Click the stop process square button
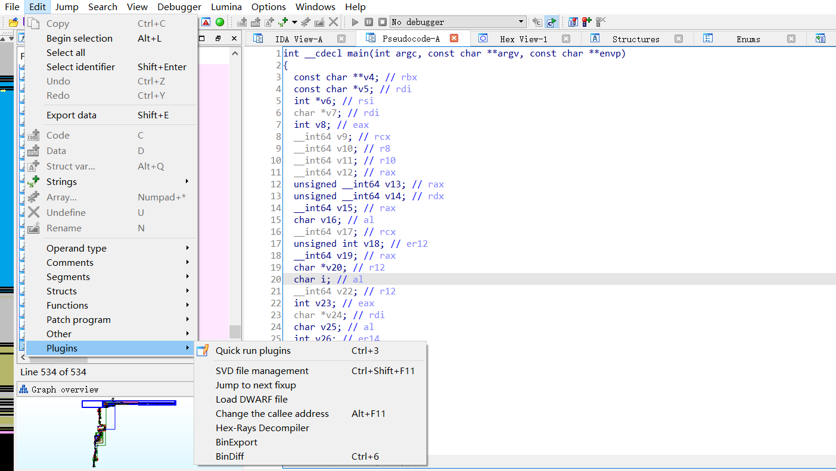 tap(383, 22)
